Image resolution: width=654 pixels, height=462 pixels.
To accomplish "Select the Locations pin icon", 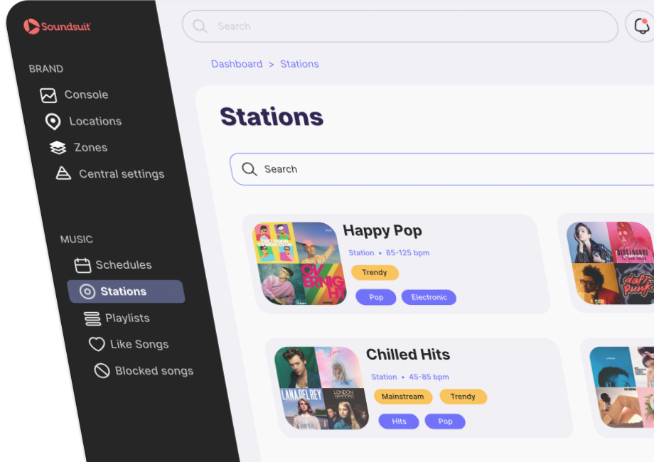I will tap(53, 122).
